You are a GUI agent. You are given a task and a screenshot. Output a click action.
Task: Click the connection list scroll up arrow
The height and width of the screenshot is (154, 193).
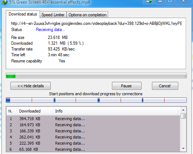(x=183, y=110)
